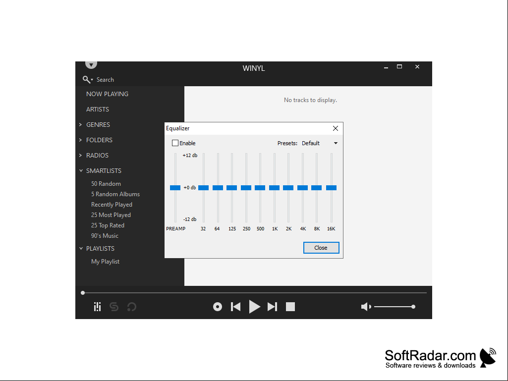Open the equalizer icon in the player bar
Screen dimensions: 508x381
tap(97, 307)
